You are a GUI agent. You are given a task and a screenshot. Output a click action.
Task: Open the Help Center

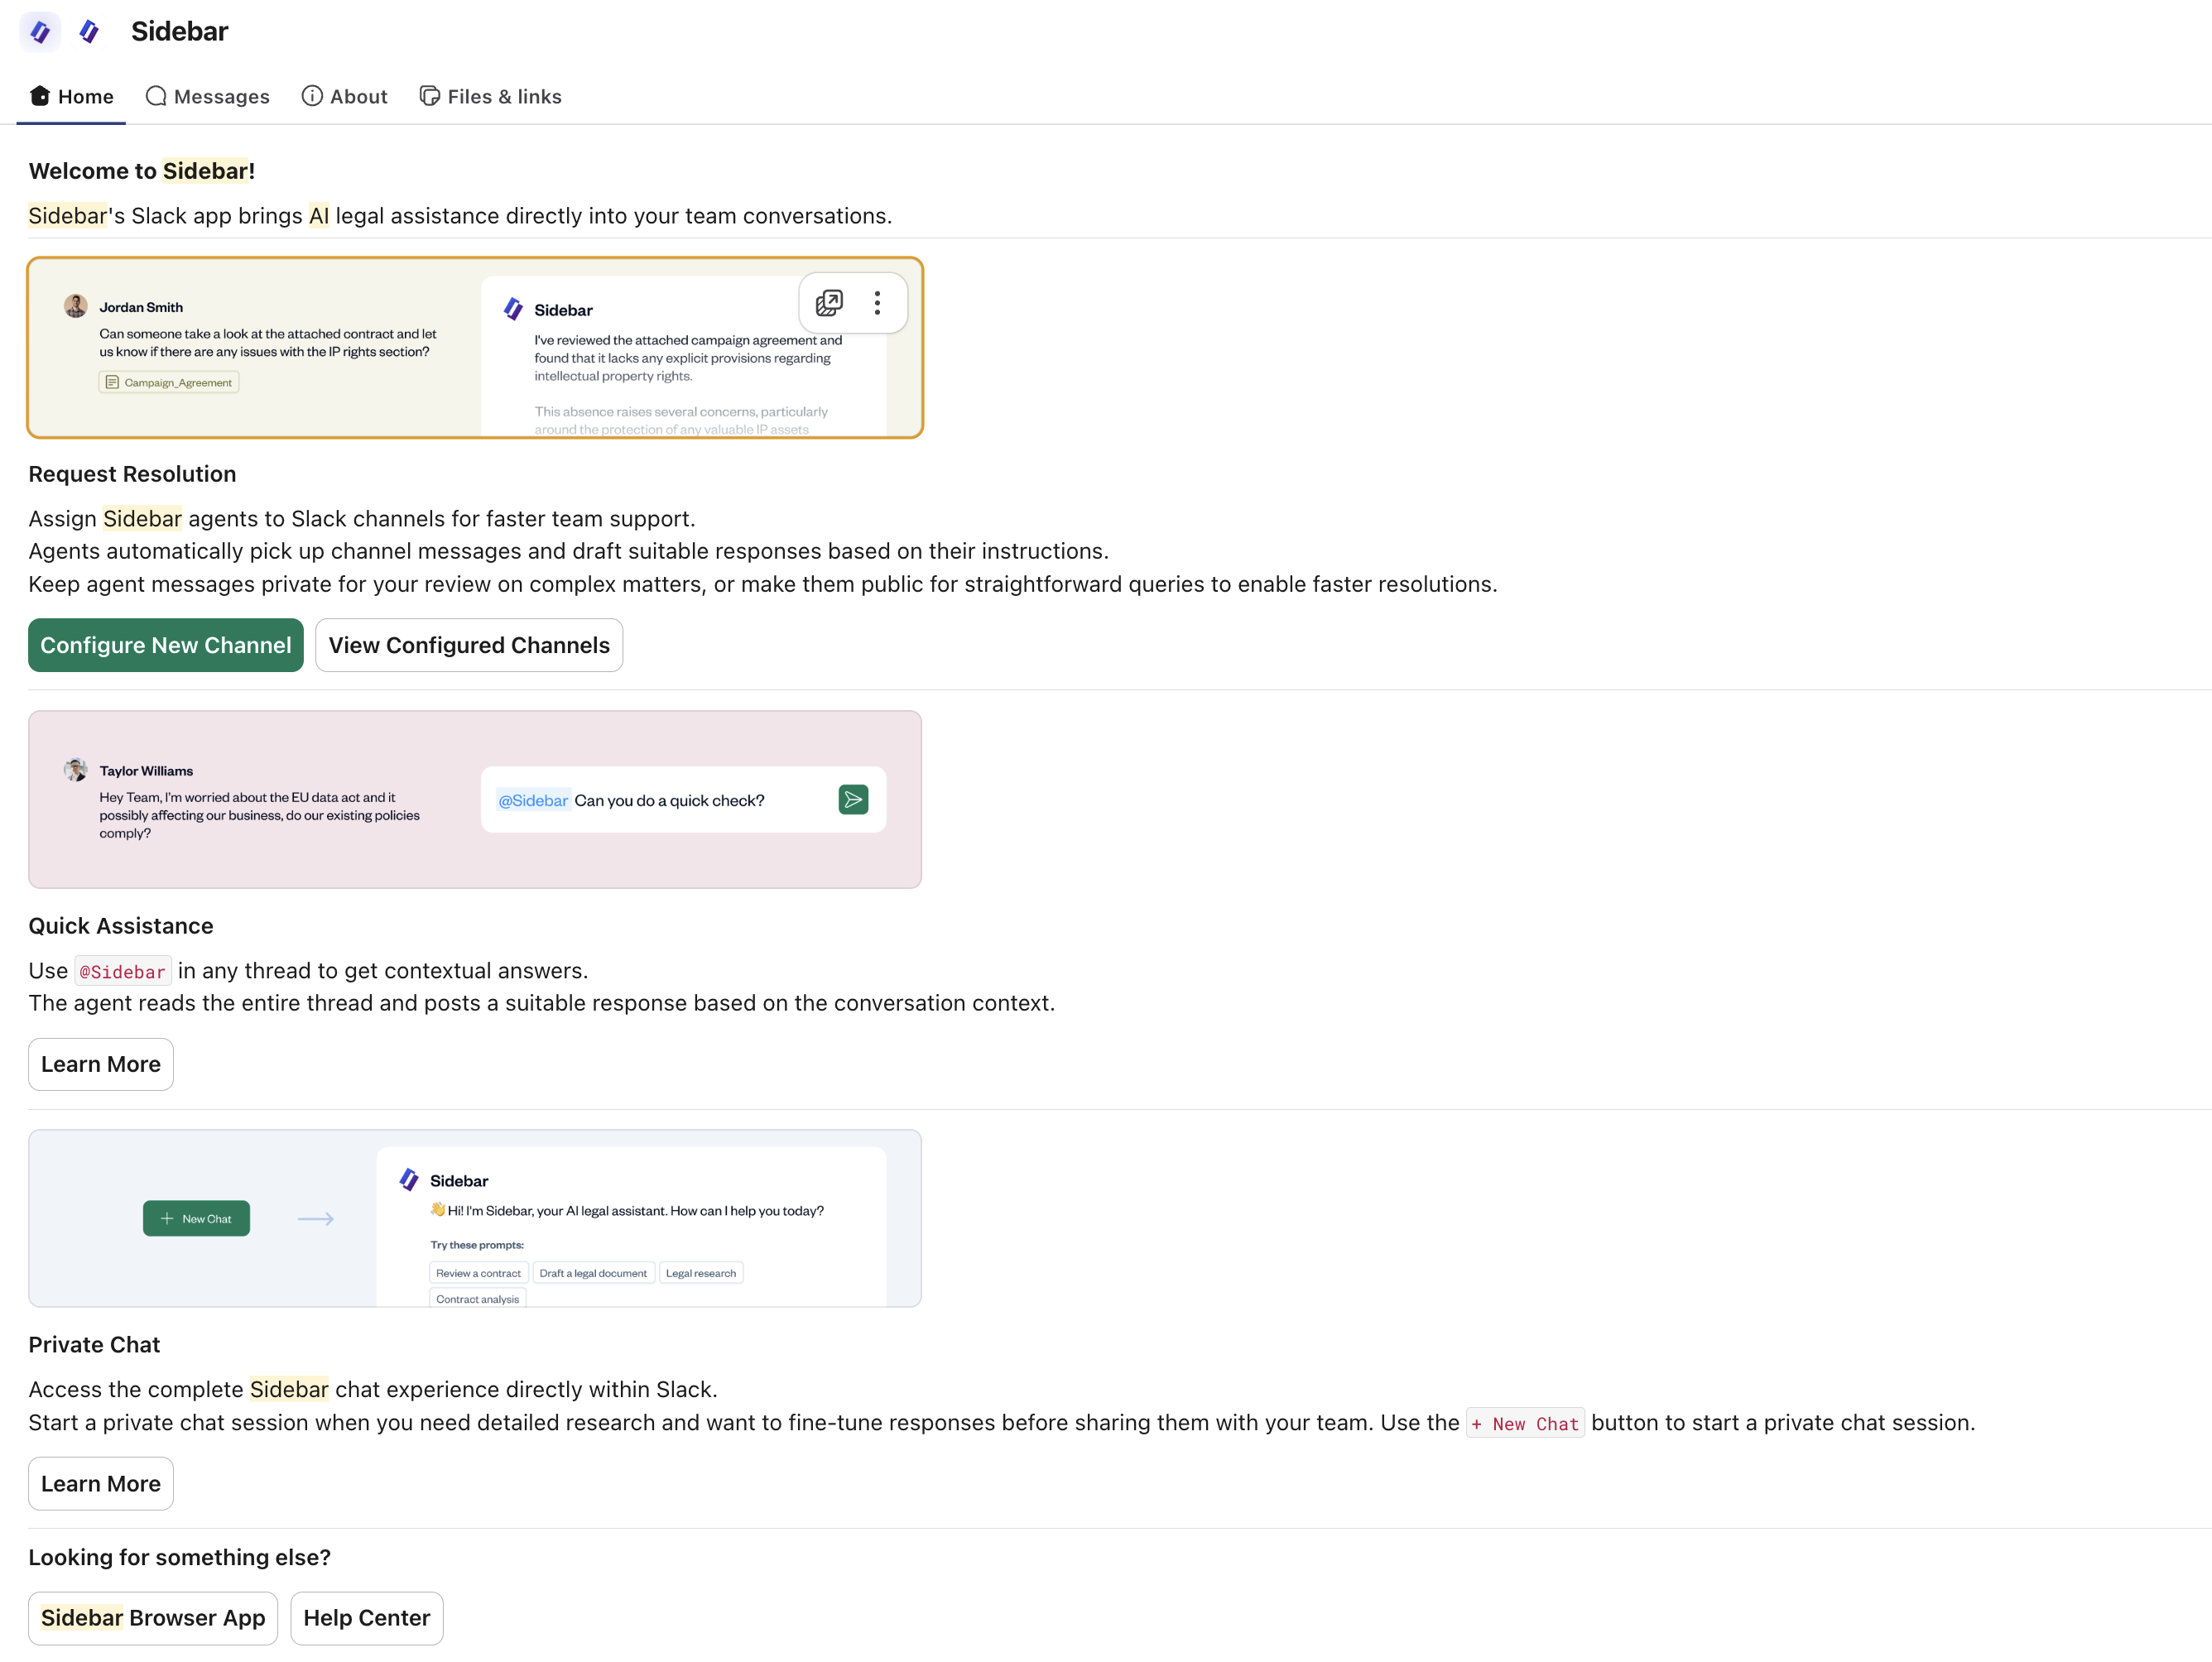click(x=367, y=1618)
